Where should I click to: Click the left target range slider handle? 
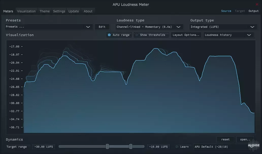coord(107,146)
